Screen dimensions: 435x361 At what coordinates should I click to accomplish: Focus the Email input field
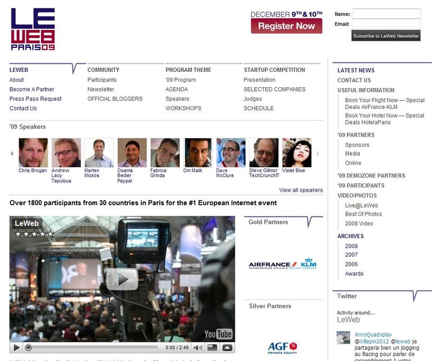pos(387,23)
